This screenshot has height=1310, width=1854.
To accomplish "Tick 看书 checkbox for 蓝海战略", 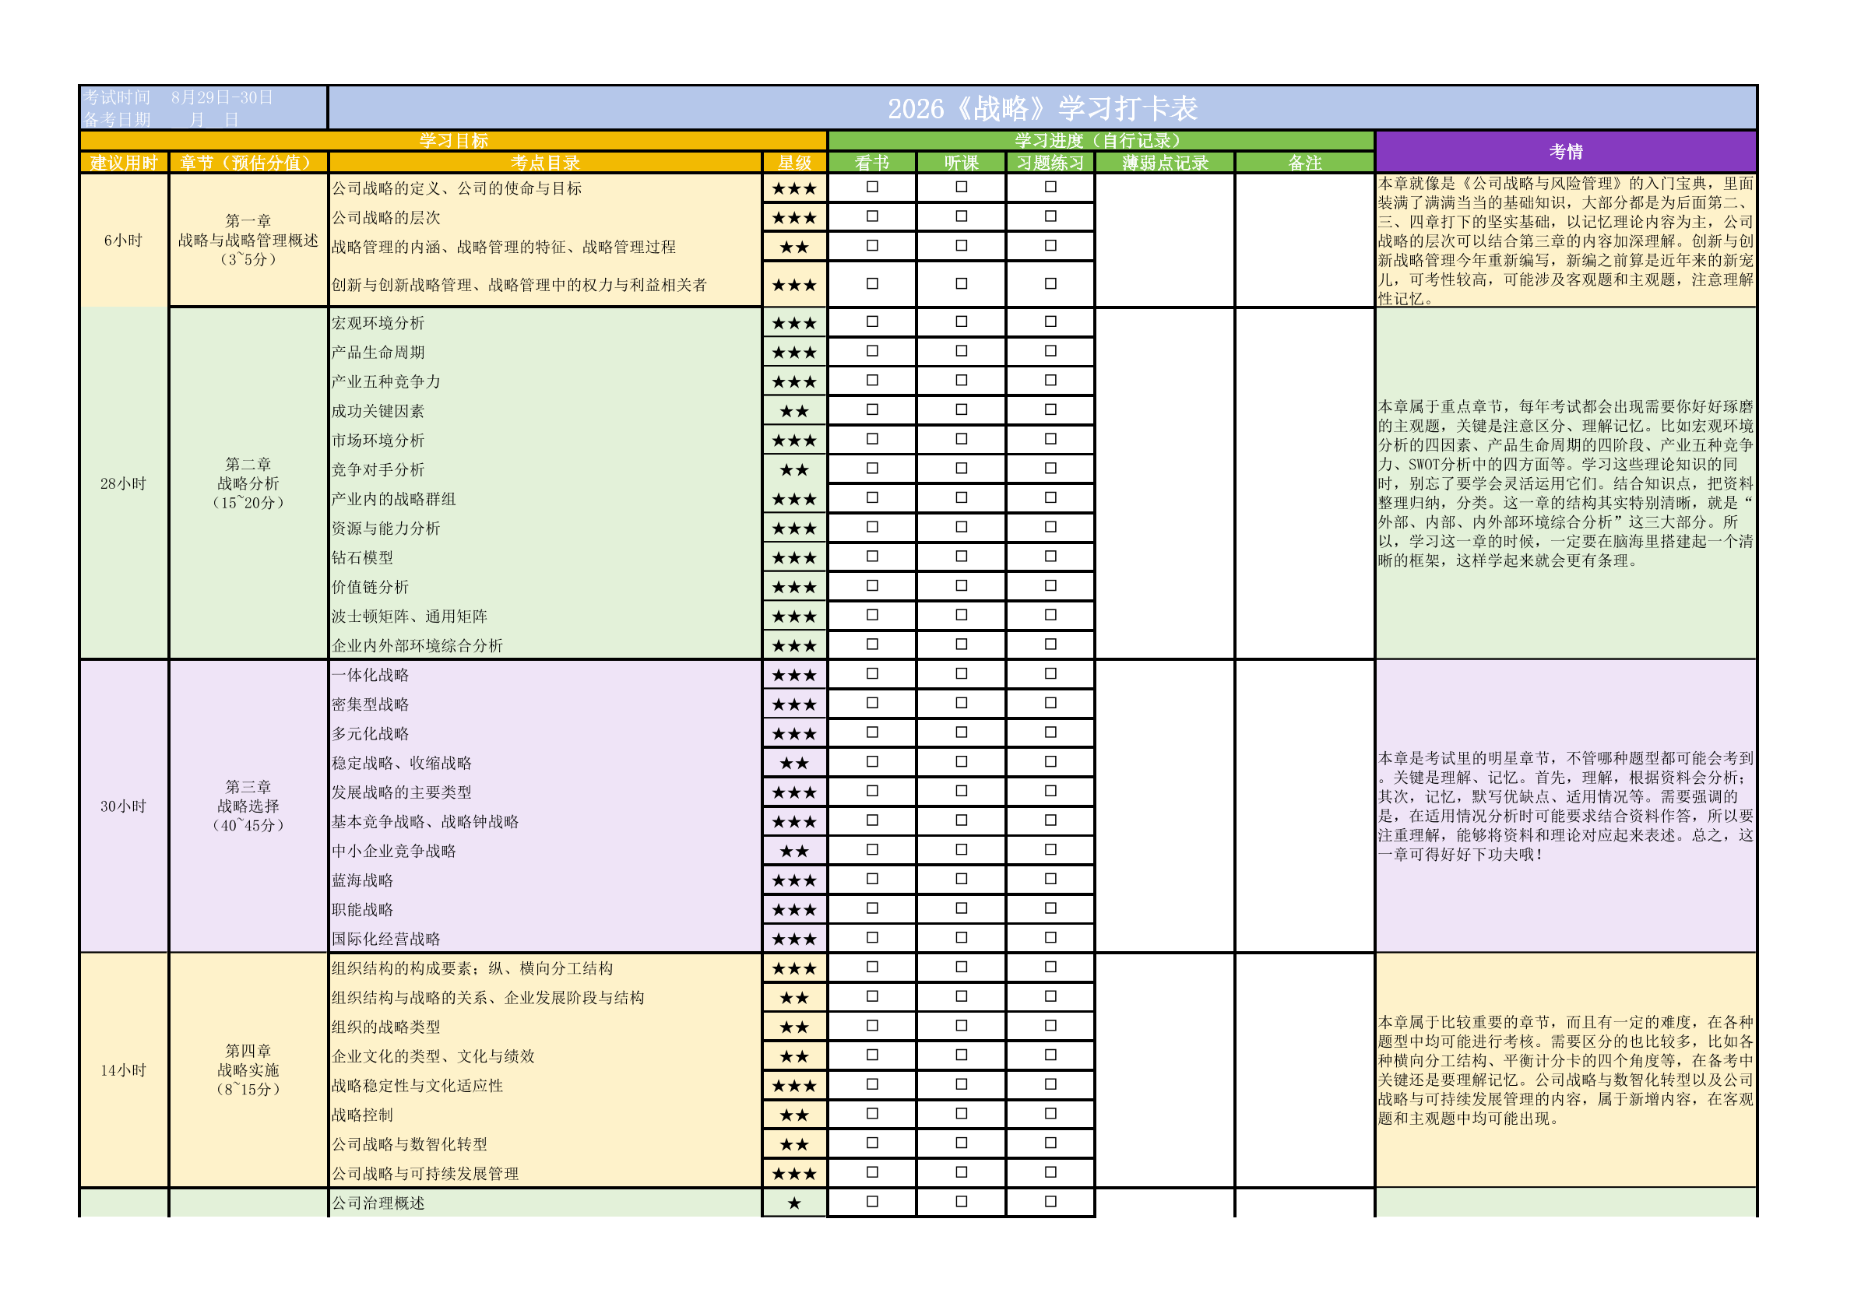I will 872,879.
